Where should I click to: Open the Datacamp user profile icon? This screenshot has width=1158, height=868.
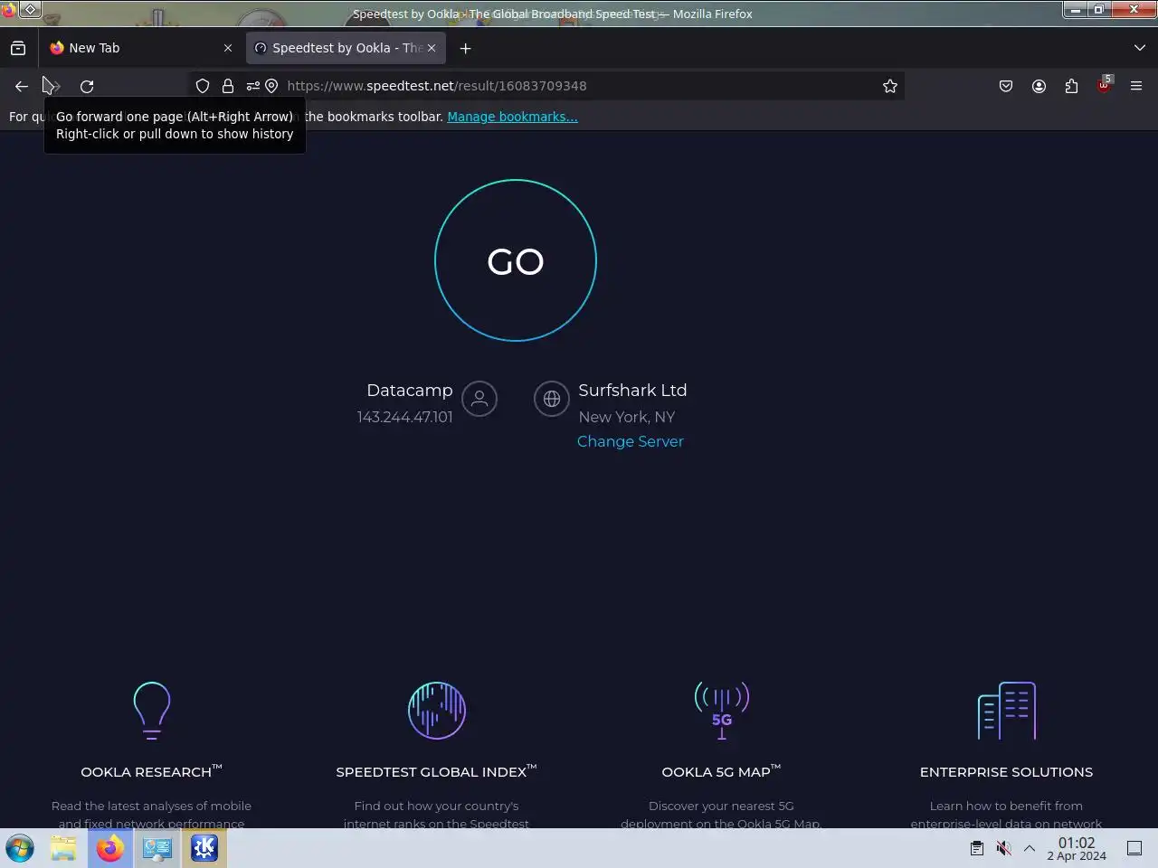[479, 398]
